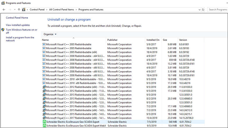Click the address bar Refresh button
This screenshot has width=228, height=128.
click(203, 10)
